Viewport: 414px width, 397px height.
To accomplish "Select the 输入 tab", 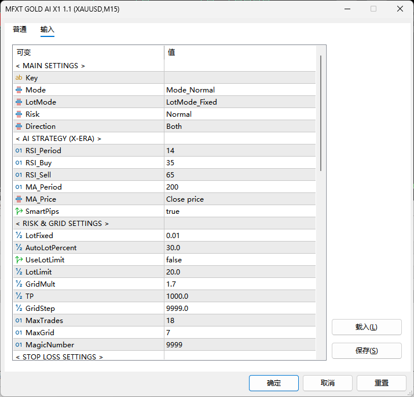I will (x=47, y=29).
